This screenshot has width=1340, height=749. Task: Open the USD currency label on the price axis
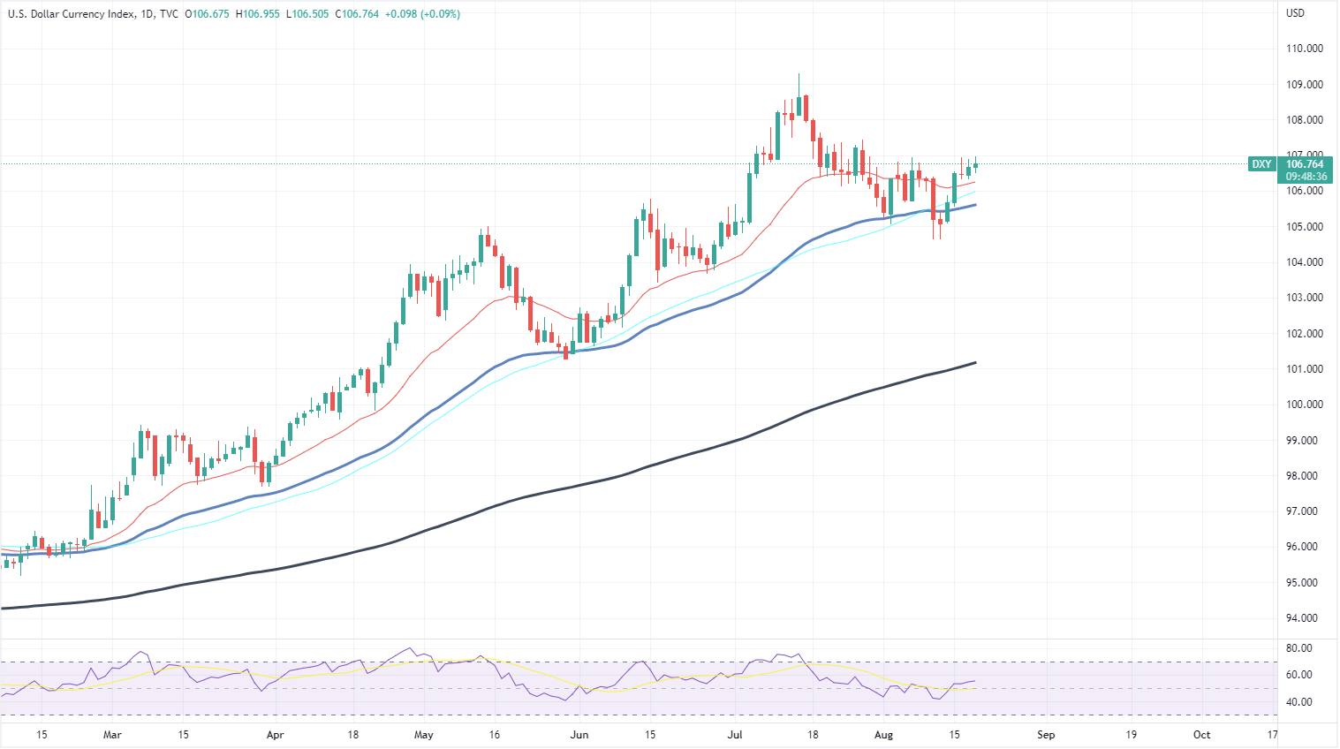1295,13
